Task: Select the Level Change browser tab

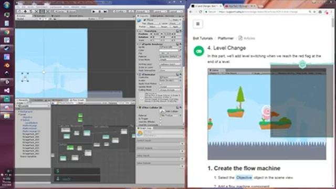Action: (x=206, y=6)
